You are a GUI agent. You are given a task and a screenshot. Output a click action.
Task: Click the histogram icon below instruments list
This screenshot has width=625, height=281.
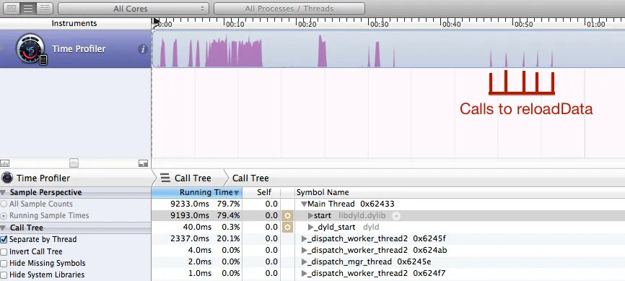click(5, 163)
